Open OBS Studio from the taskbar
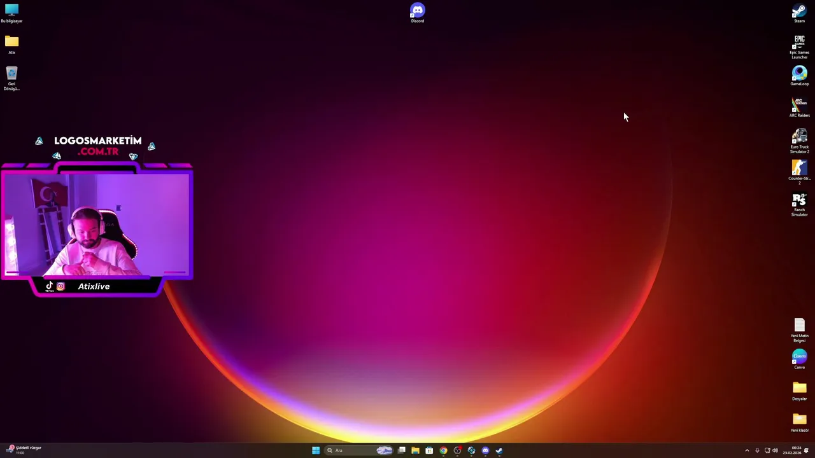 pos(457,450)
